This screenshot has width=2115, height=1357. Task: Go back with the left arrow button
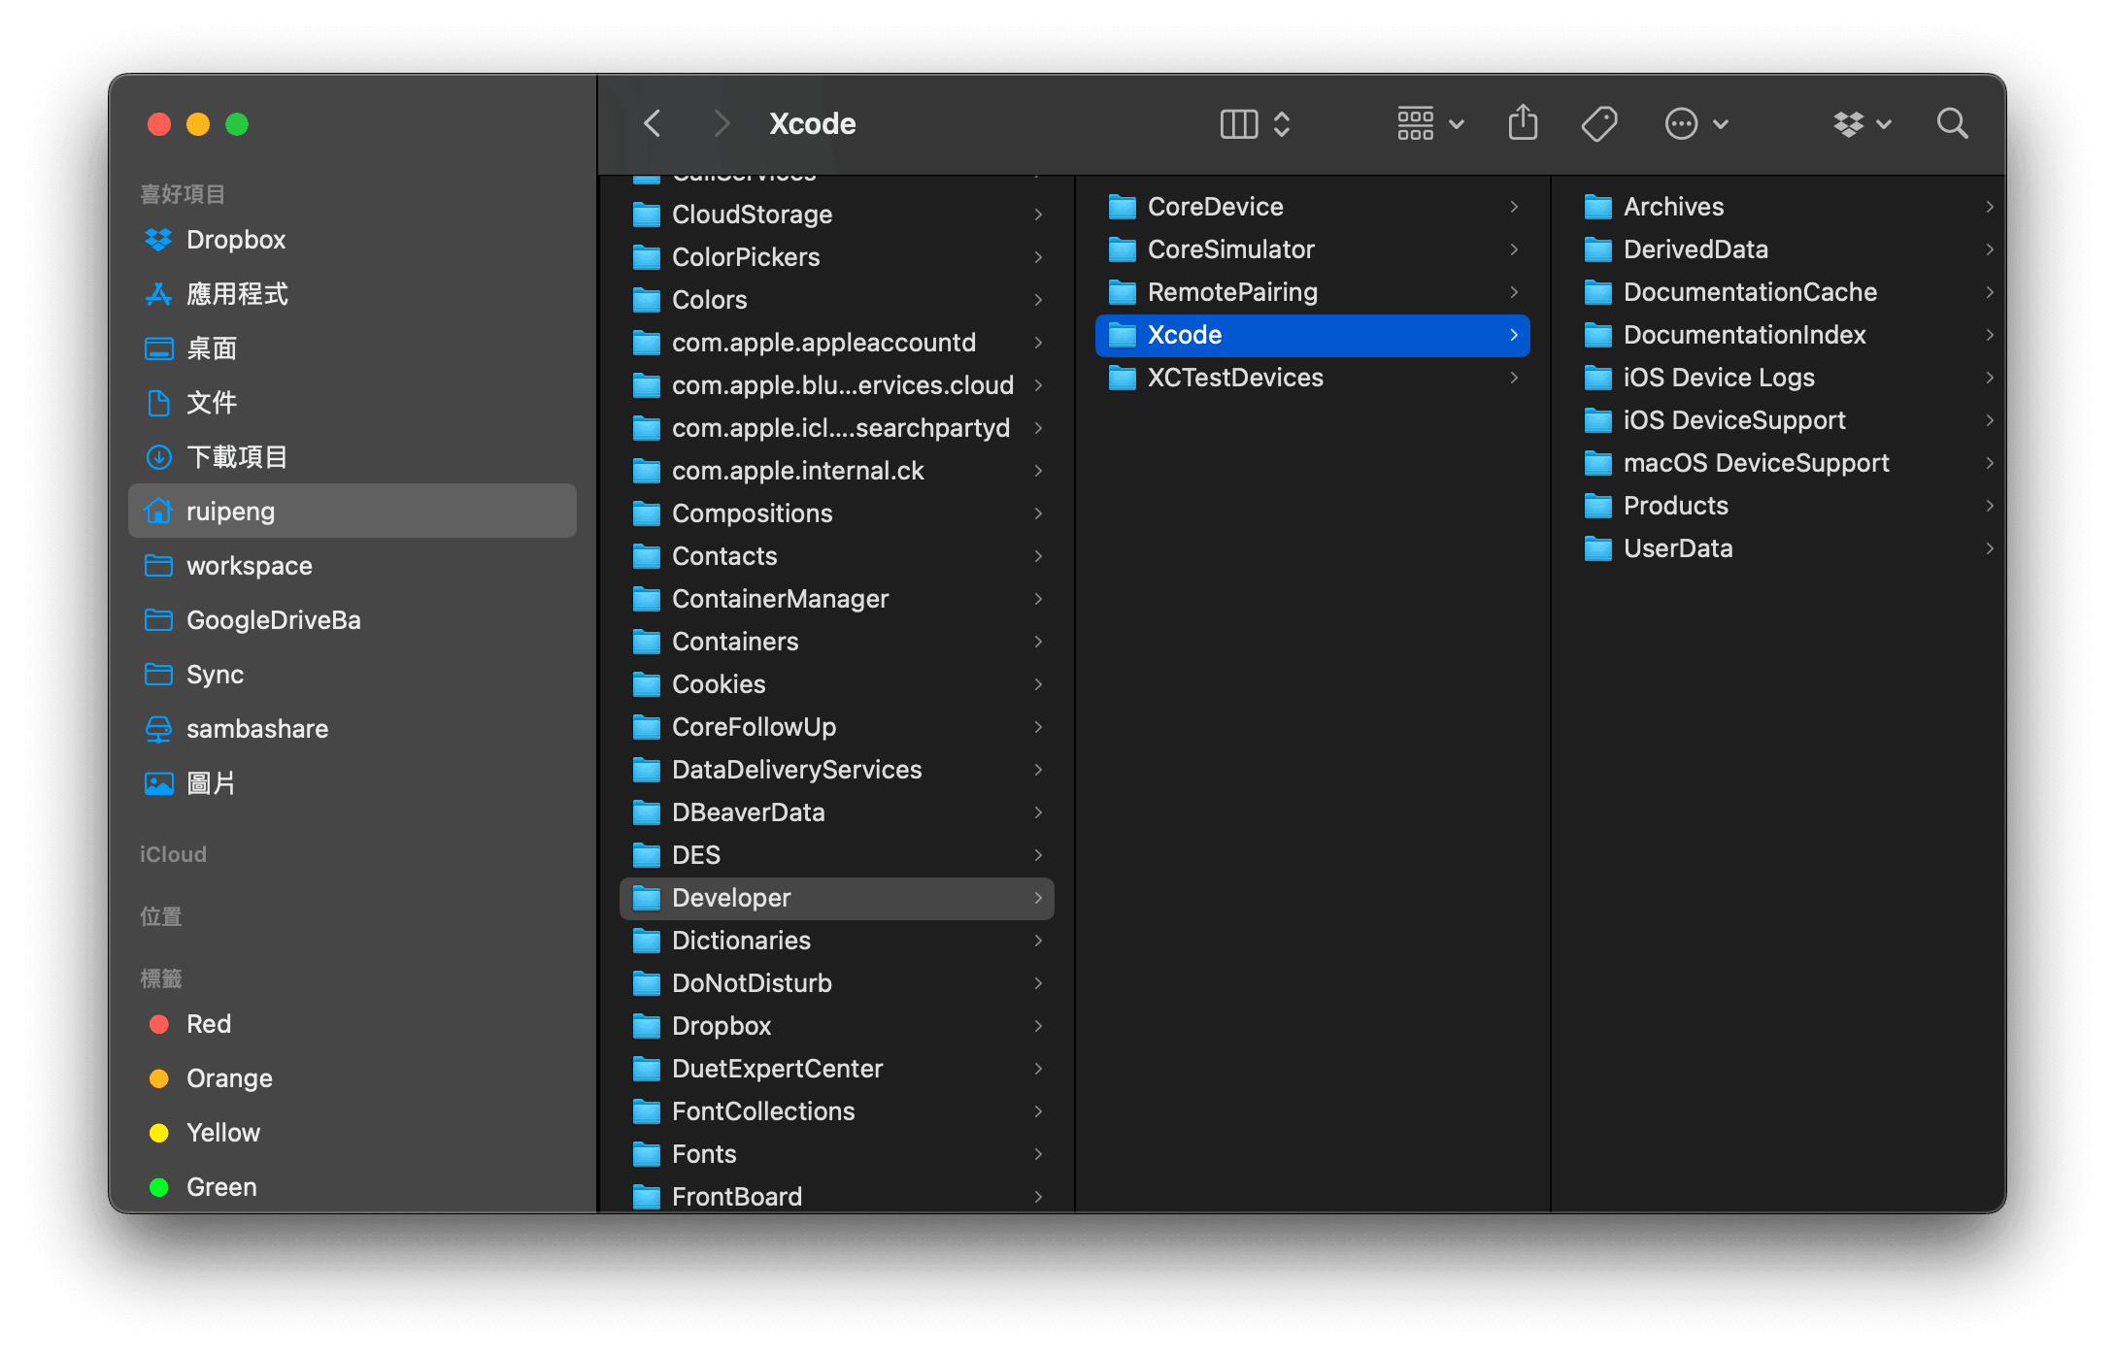pos(653,124)
